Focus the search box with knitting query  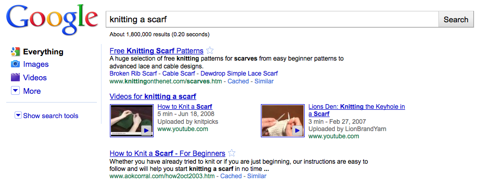(x=272, y=20)
